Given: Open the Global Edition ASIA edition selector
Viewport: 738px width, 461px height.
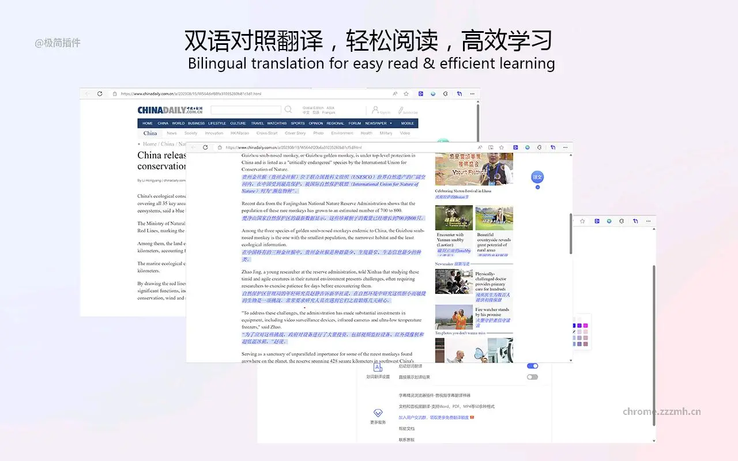Looking at the screenshot, I should (x=318, y=107).
